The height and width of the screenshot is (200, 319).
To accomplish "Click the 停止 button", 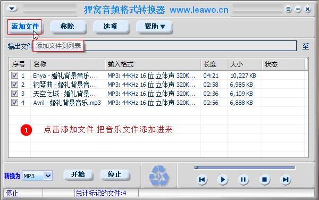I will click(x=115, y=174).
